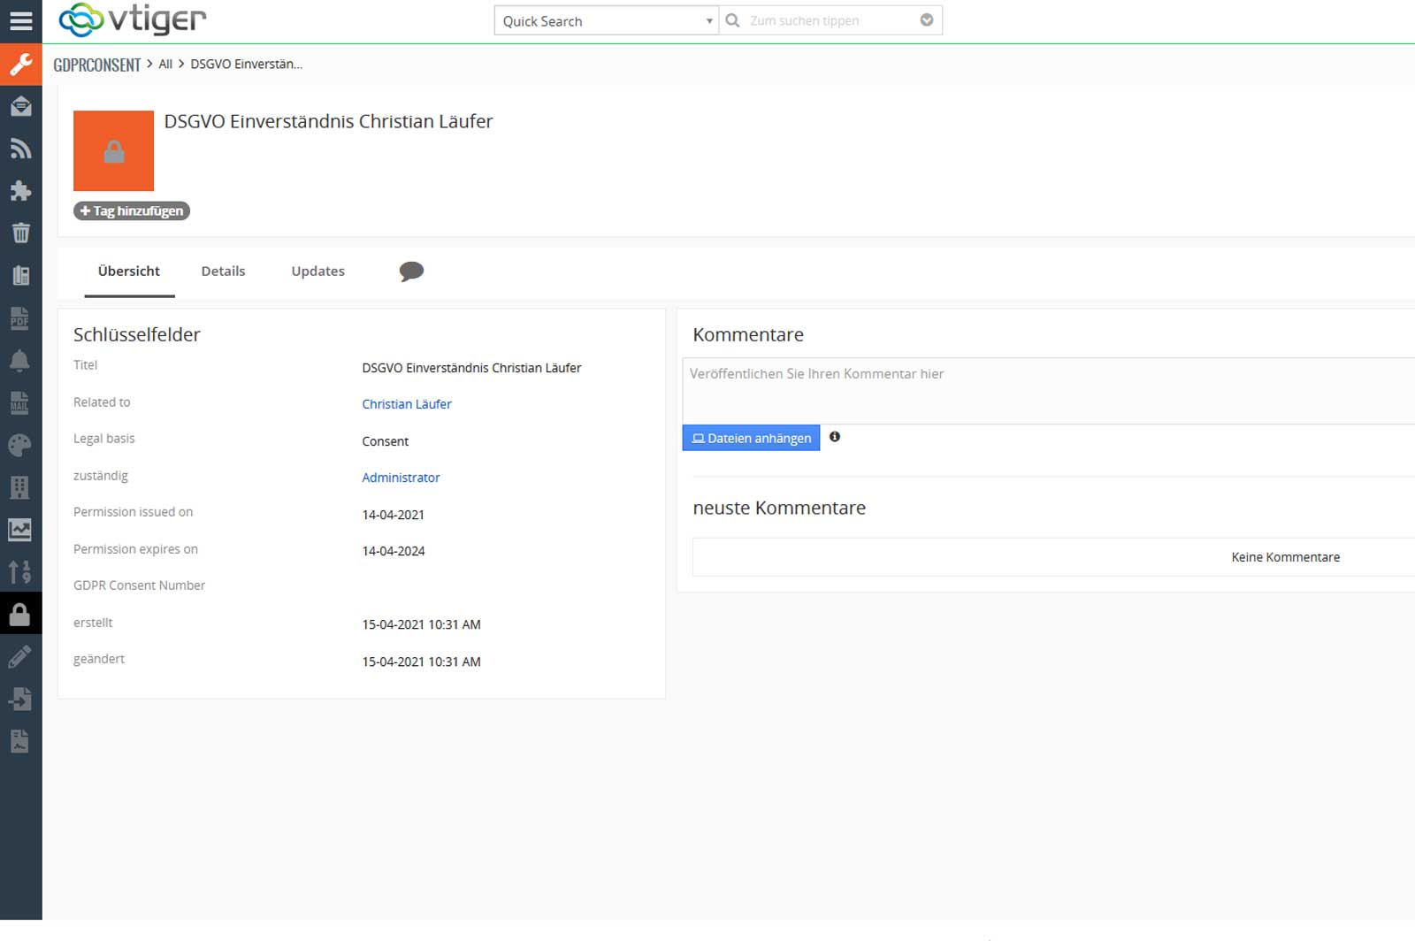Click the PDF document sidebar icon
The height and width of the screenshot is (941, 1415).
click(x=20, y=318)
